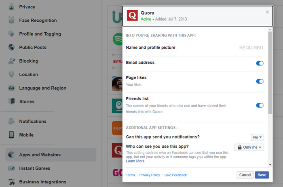283x187 pixels.
Task: Save the Quora app settings
Action: click(x=262, y=175)
